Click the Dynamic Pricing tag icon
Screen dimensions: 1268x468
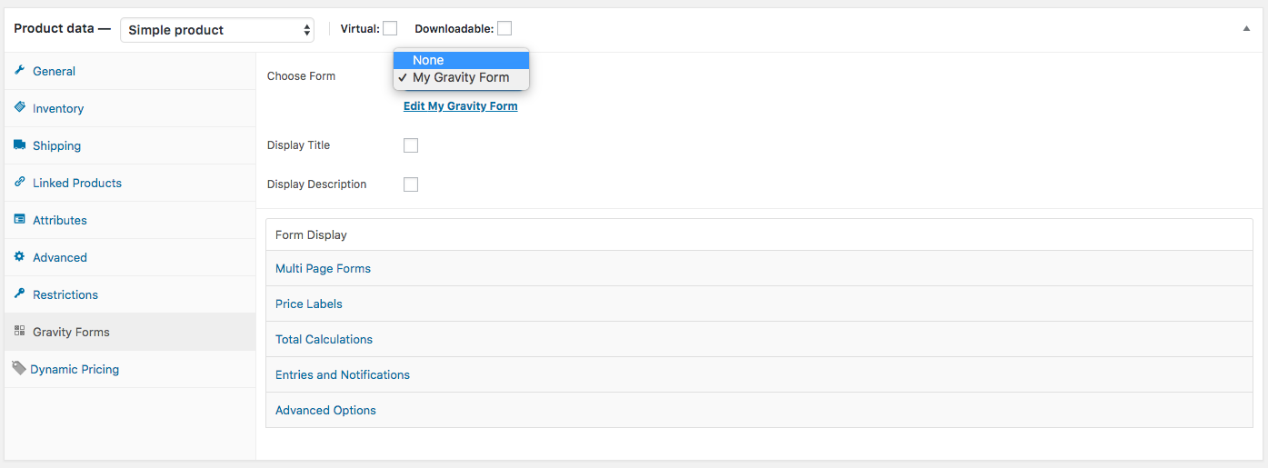coord(18,369)
